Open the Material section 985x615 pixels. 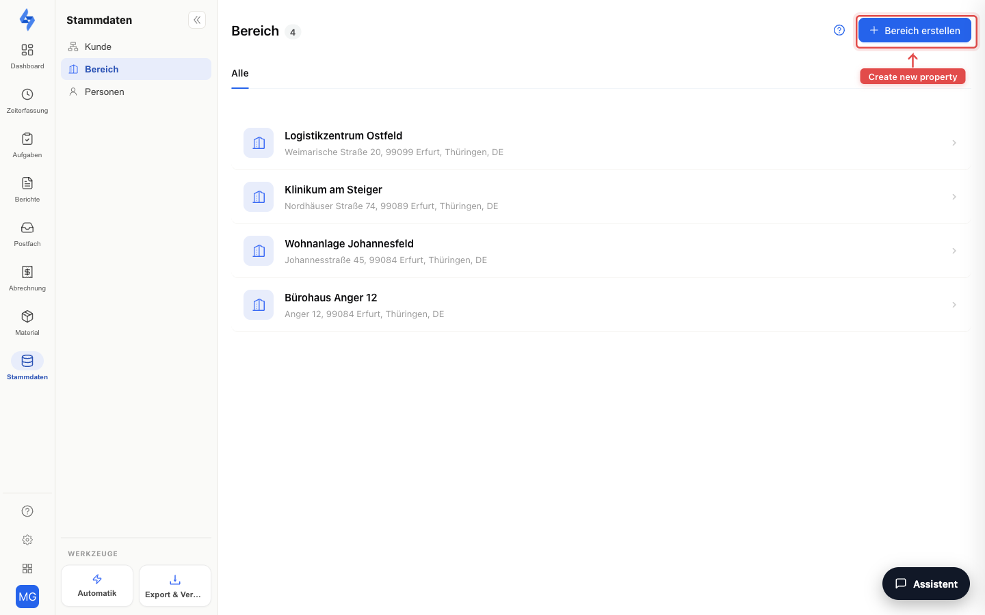tap(27, 323)
